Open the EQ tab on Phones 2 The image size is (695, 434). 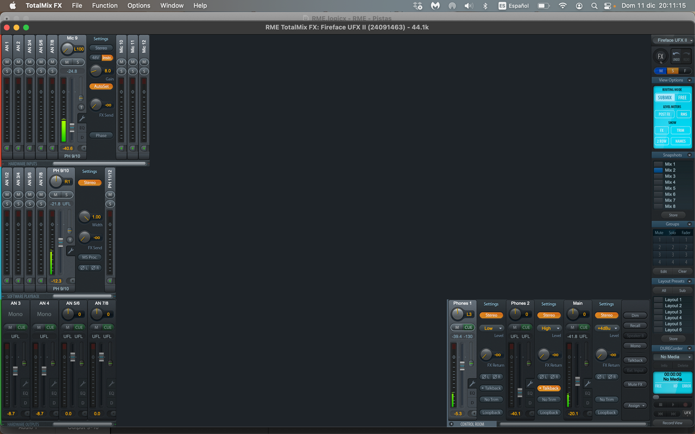530,393
